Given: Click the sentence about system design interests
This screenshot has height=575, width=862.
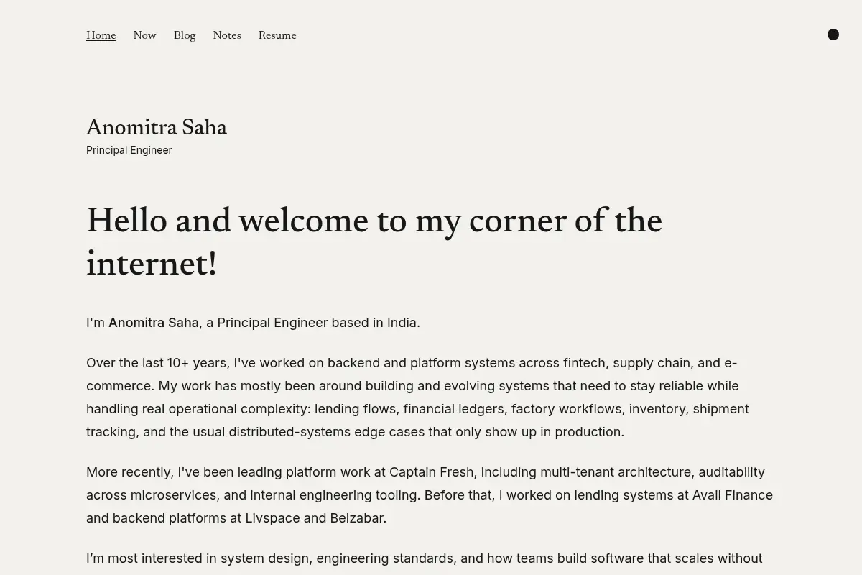Looking at the screenshot, I should click(425, 558).
